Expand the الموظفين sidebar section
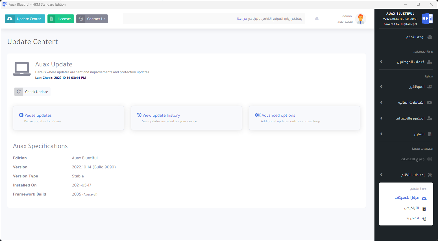This screenshot has width=438, height=241. tap(381, 86)
